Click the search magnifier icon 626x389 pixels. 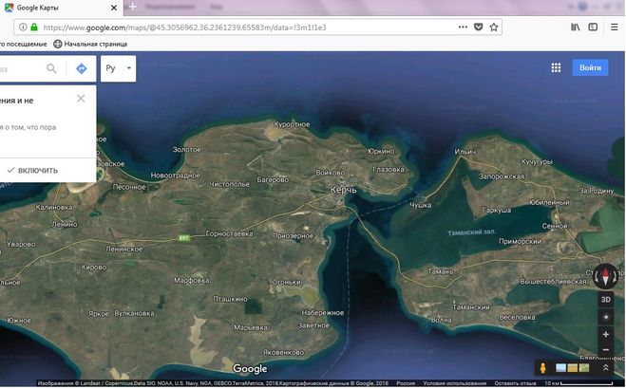(51, 68)
